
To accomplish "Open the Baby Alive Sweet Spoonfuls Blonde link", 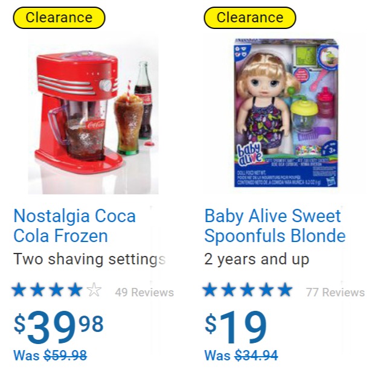I will click(x=275, y=226).
